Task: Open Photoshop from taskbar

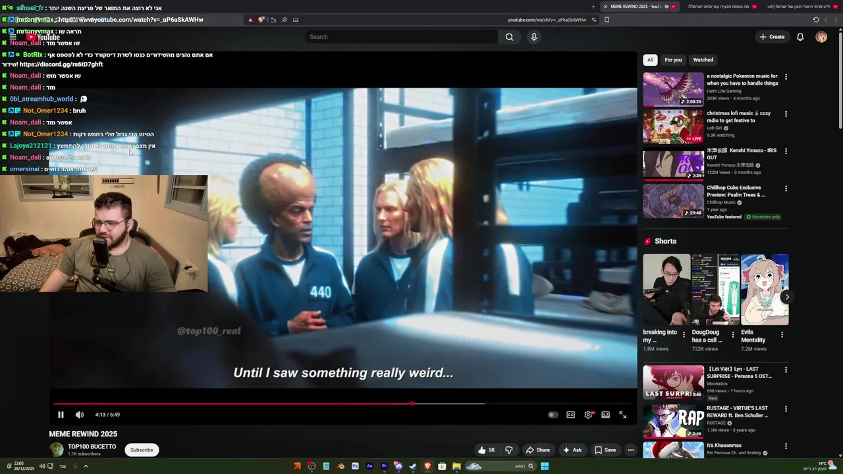Action: [355, 467]
